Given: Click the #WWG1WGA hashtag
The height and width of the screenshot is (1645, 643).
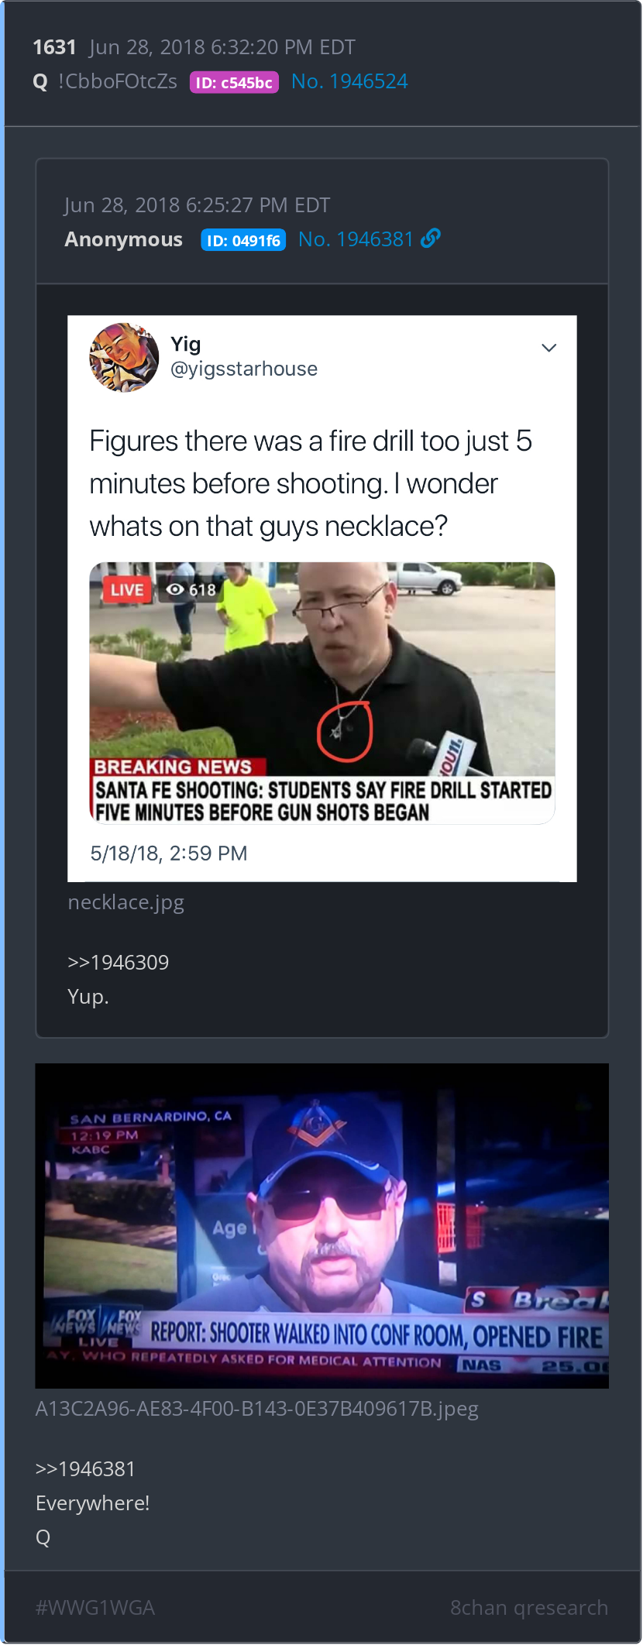Looking at the screenshot, I should [x=95, y=1608].
